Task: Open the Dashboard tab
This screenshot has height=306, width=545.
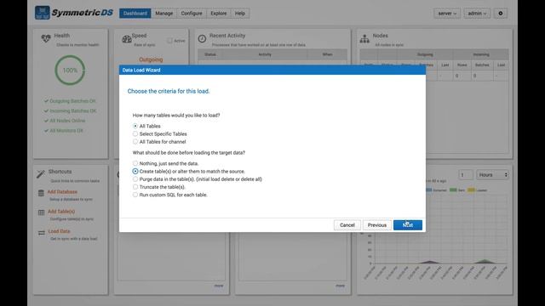Action: point(135,14)
